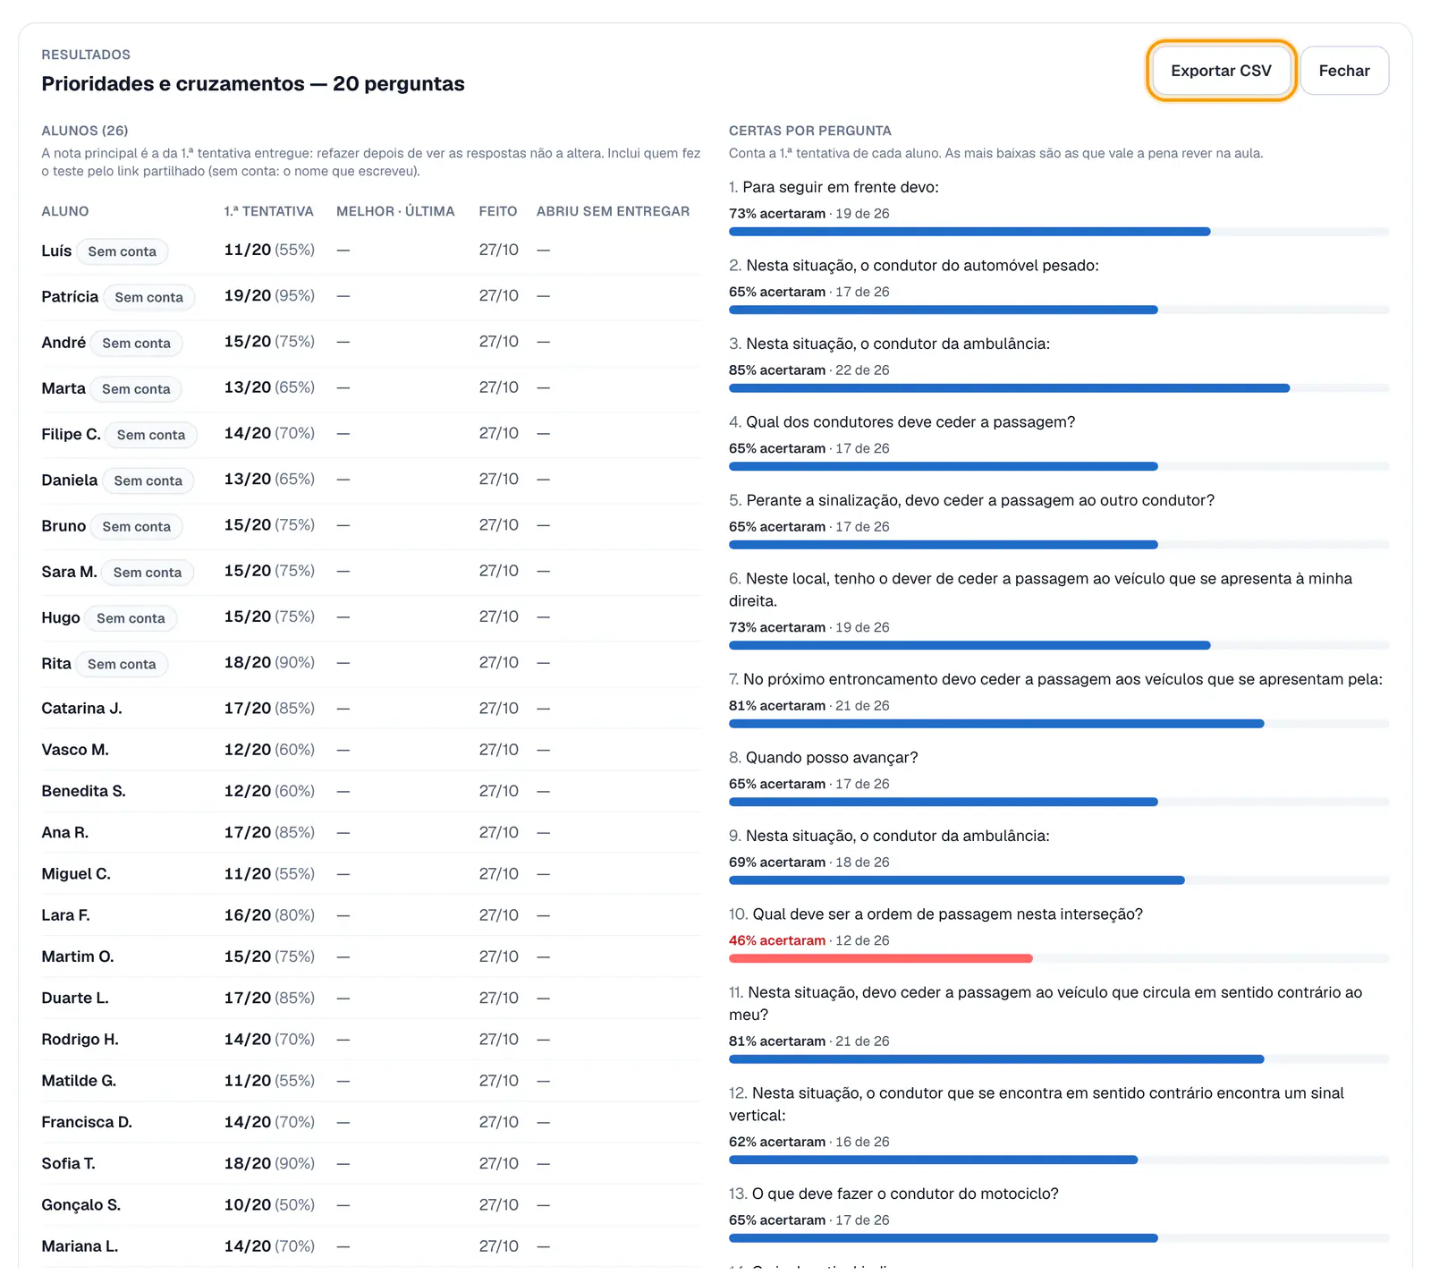Click the "Sem conta" badge beside Rita

coord(122,664)
